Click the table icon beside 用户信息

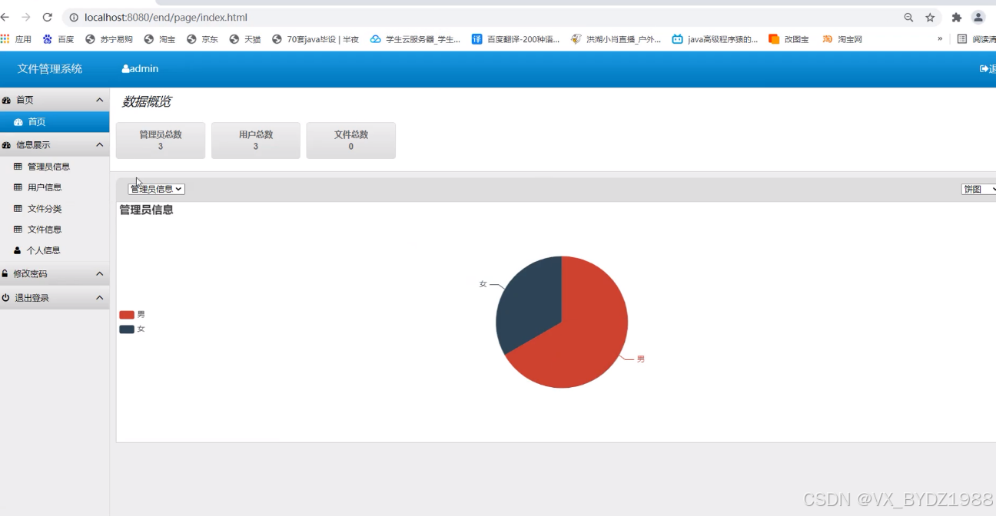18,187
